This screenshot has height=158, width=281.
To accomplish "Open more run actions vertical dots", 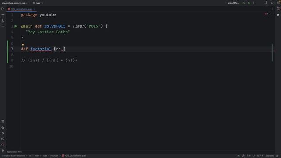I will pyautogui.click(x=254, y=3).
